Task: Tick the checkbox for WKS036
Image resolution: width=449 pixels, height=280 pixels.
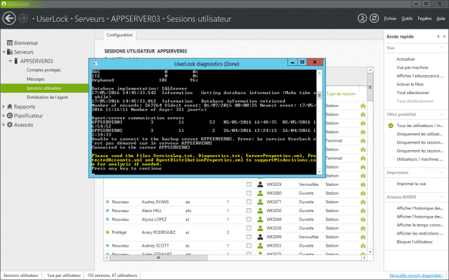Action: (x=249, y=228)
